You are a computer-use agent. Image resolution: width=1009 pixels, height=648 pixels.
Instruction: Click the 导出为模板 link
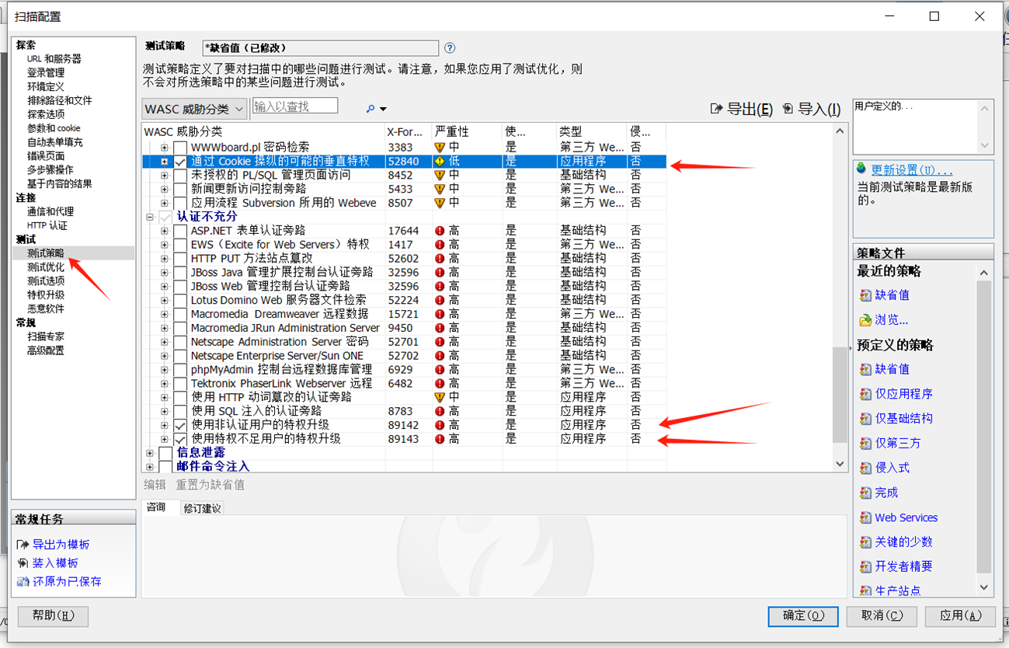(61, 545)
